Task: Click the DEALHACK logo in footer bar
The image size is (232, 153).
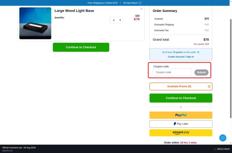Action: point(222,149)
